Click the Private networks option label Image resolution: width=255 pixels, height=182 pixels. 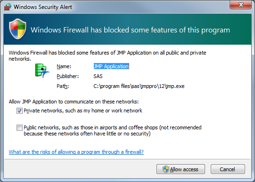point(83,111)
